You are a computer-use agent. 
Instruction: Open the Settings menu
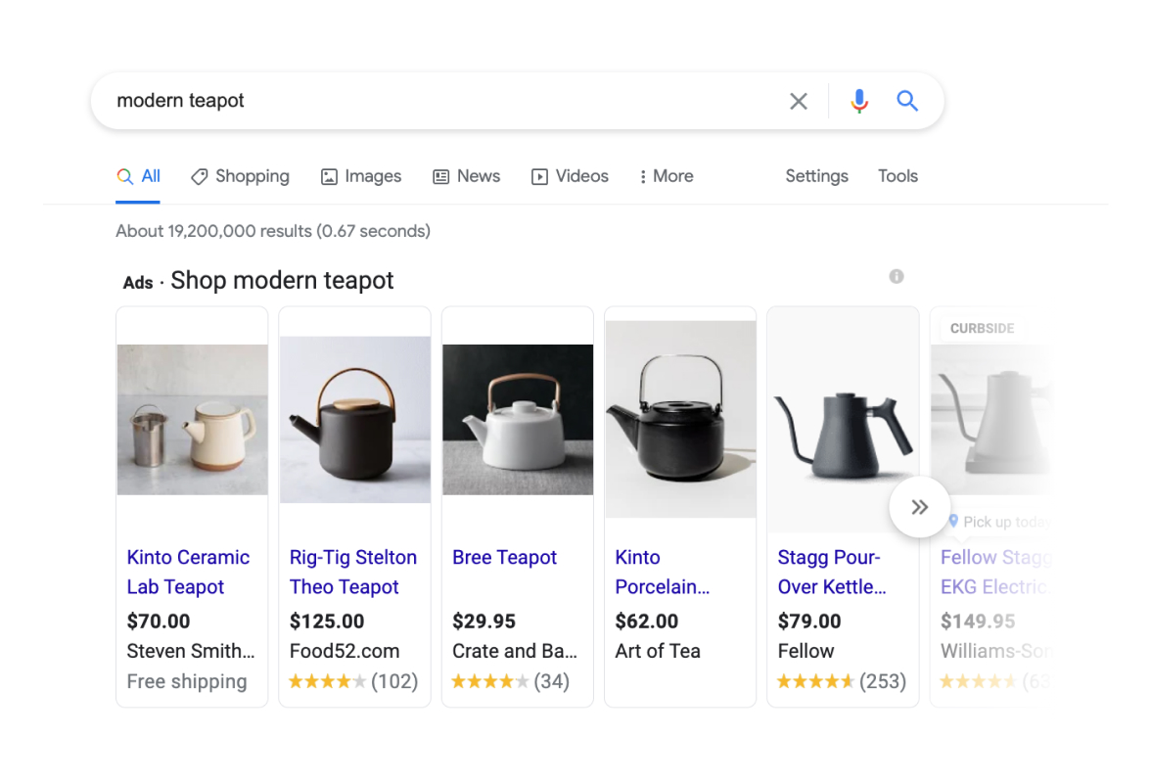tap(816, 176)
